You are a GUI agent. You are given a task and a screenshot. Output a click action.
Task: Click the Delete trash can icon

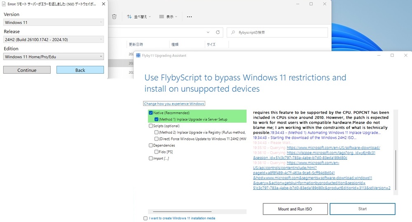coord(115,16)
